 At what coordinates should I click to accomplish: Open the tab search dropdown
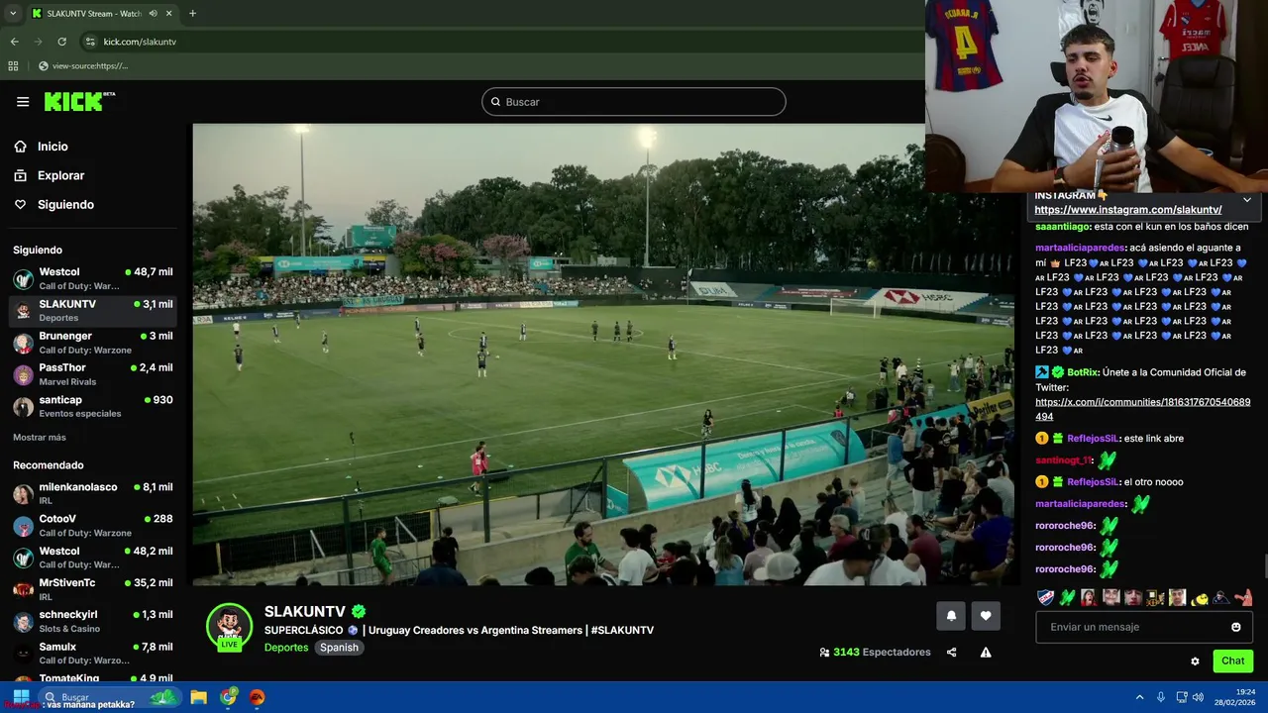tap(13, 14)
